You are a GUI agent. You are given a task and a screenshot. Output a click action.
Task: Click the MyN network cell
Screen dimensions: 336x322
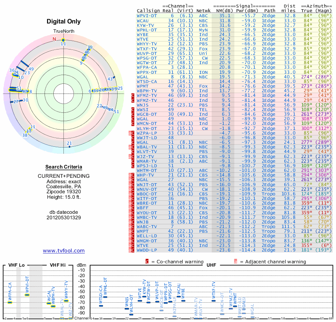point(203,30)
